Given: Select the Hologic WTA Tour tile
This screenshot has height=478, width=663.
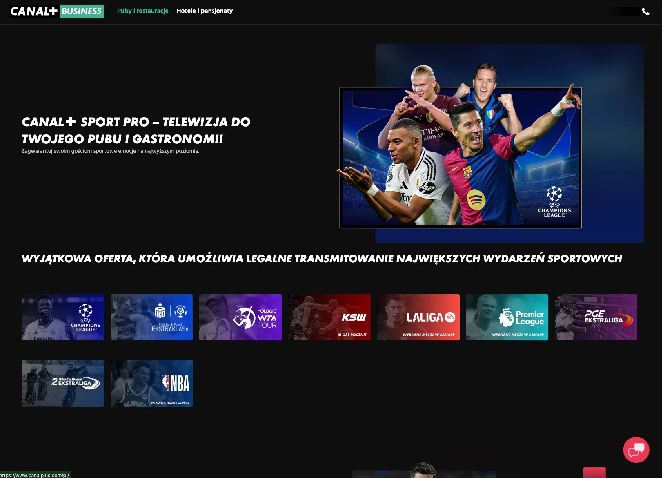Looking at the screenshot, I should (240, 317).
